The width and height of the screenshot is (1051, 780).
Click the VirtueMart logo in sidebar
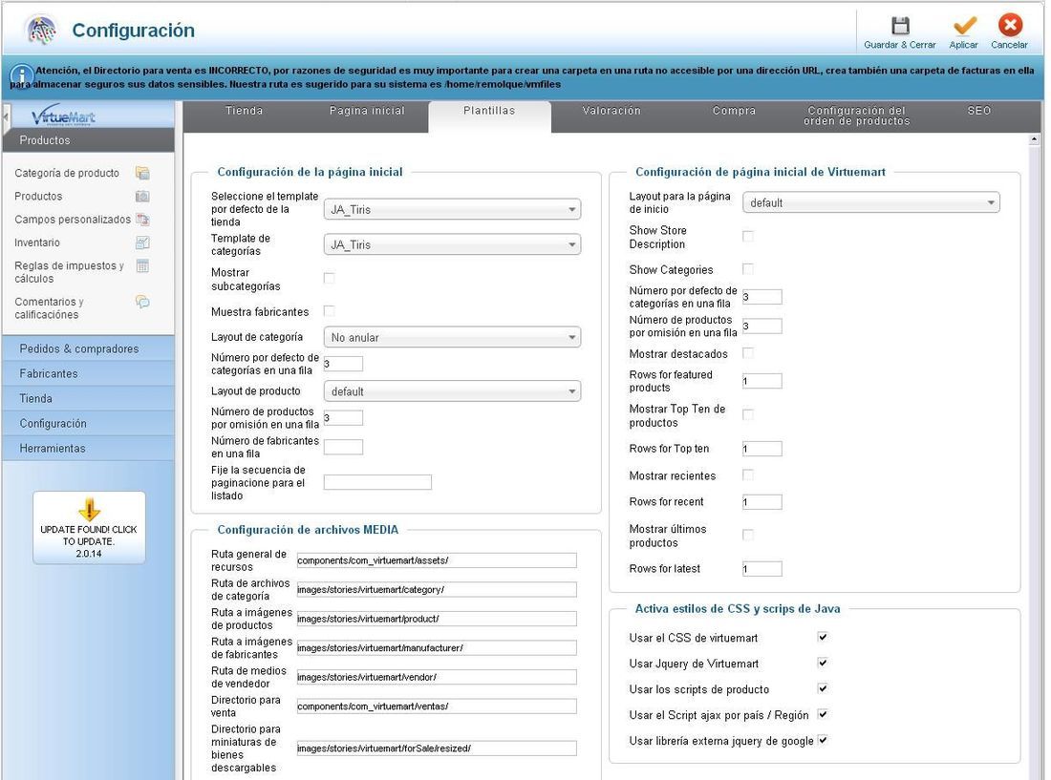[x=64, y=116]
